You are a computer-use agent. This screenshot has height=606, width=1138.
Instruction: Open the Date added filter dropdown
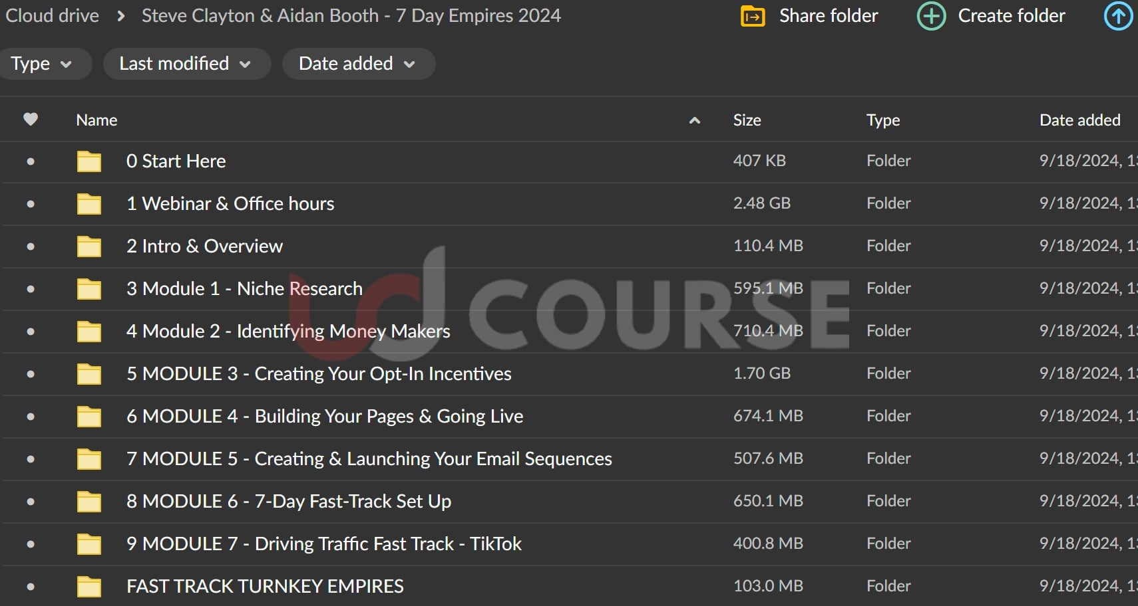point(357,64)
